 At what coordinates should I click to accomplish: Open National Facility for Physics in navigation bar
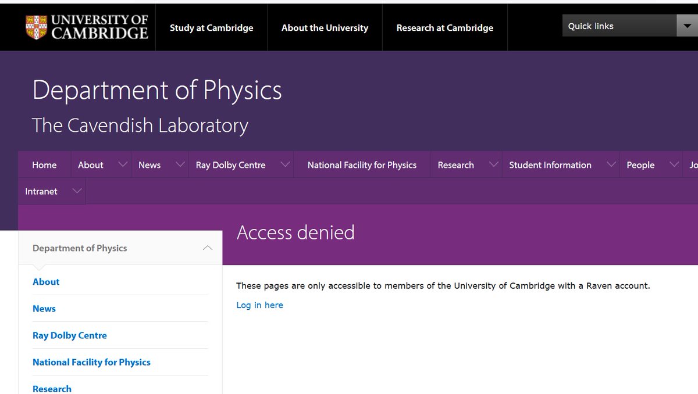pyautogui.click(x=362, y=165)
